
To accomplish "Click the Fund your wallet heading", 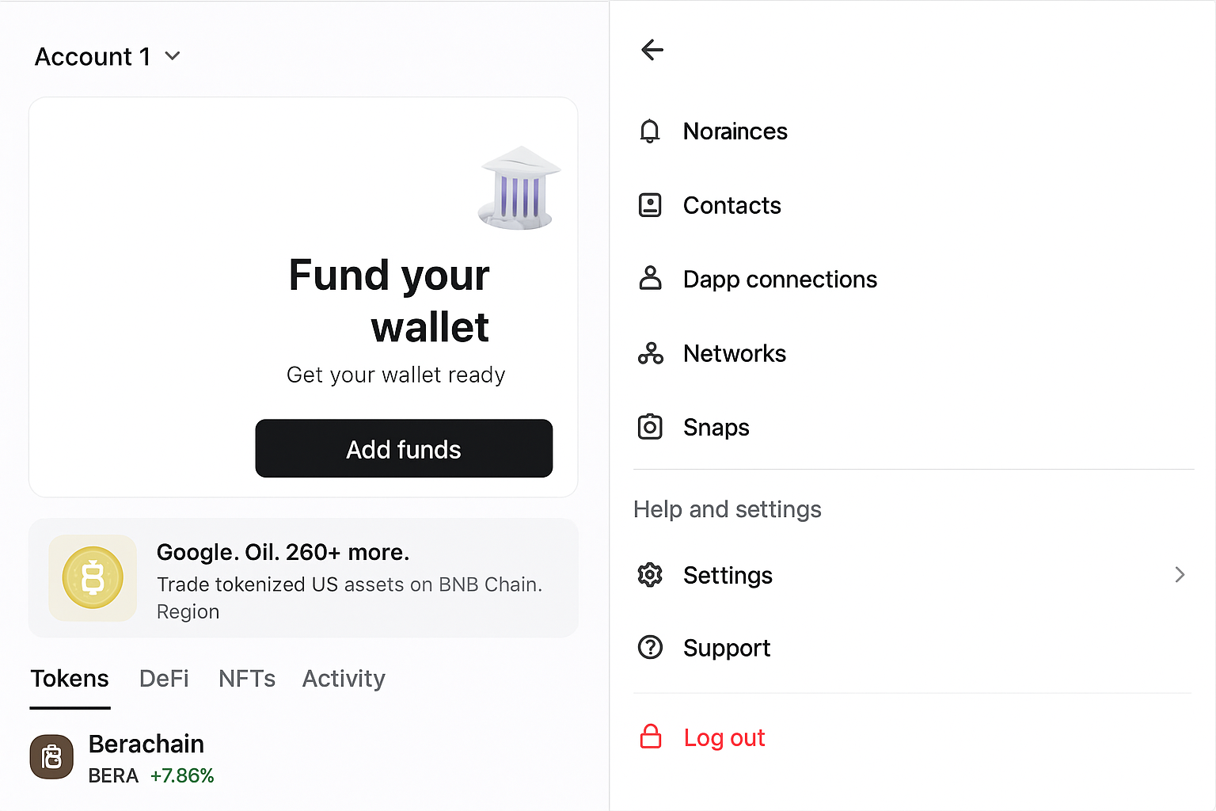I will click(389, 301).
